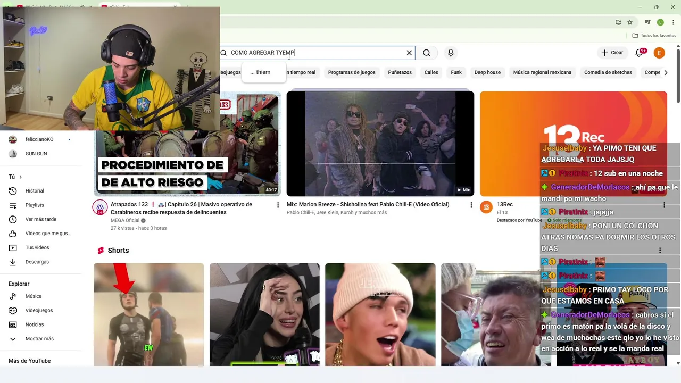
Task: Open Mix Marlon Breeze video title
Action: click(x=368, y=204)
